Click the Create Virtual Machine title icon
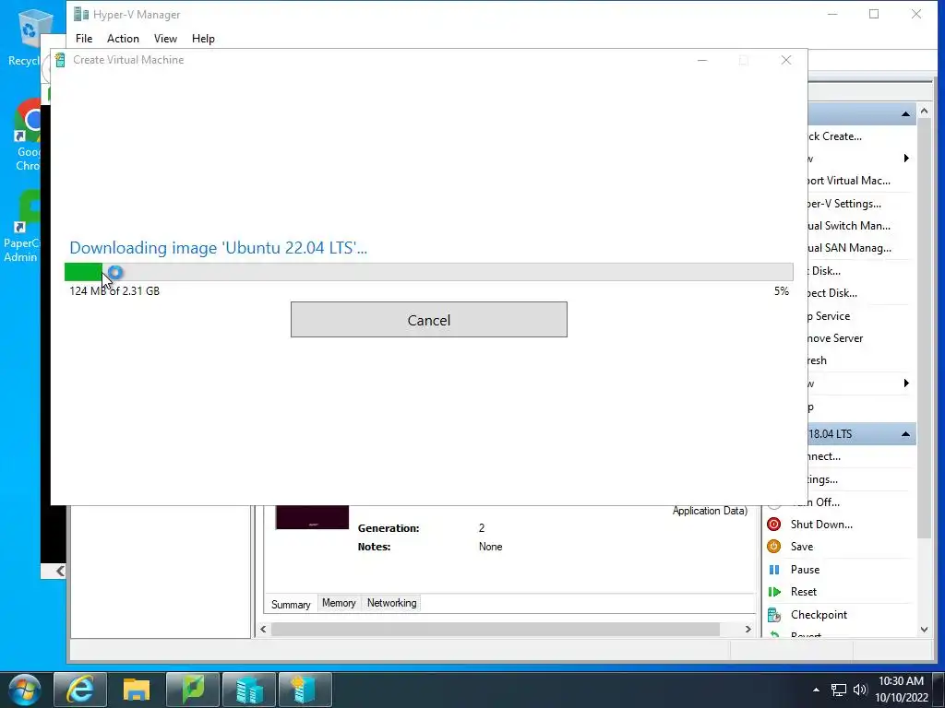The image size is (945, 708). [x=60, y=60]
